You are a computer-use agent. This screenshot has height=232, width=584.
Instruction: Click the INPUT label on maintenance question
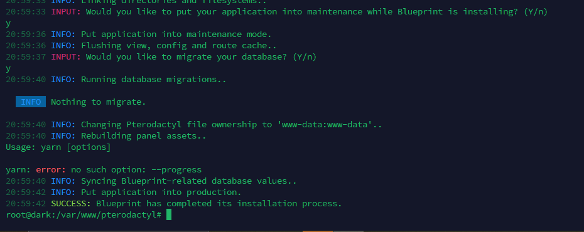(x=66, y=11)
